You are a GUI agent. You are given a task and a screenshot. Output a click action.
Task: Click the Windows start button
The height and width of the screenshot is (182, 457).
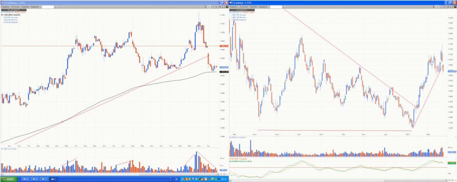9,179
